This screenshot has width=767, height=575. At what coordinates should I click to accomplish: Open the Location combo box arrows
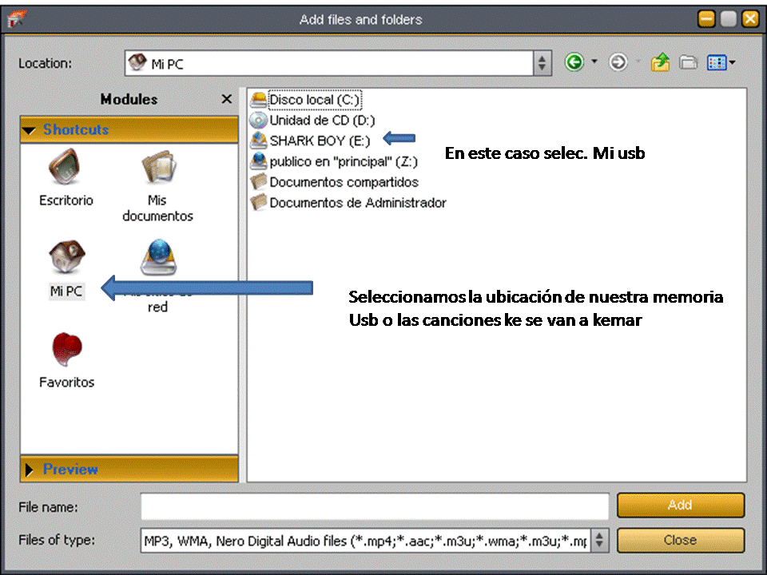click(x=542, y=63)
